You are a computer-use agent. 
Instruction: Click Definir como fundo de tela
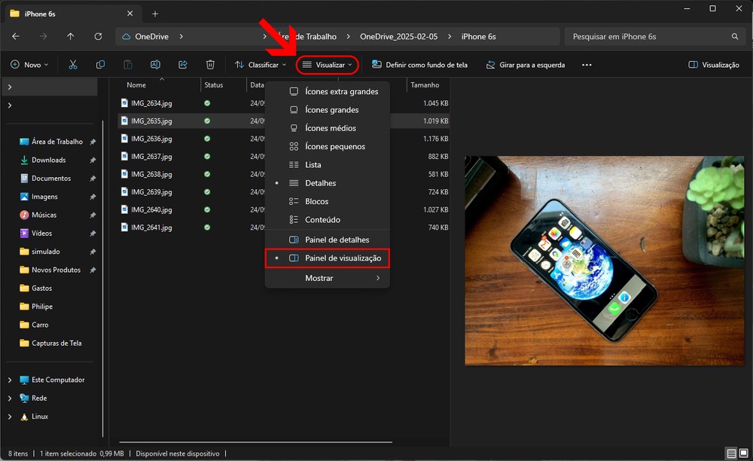point(419,65)
